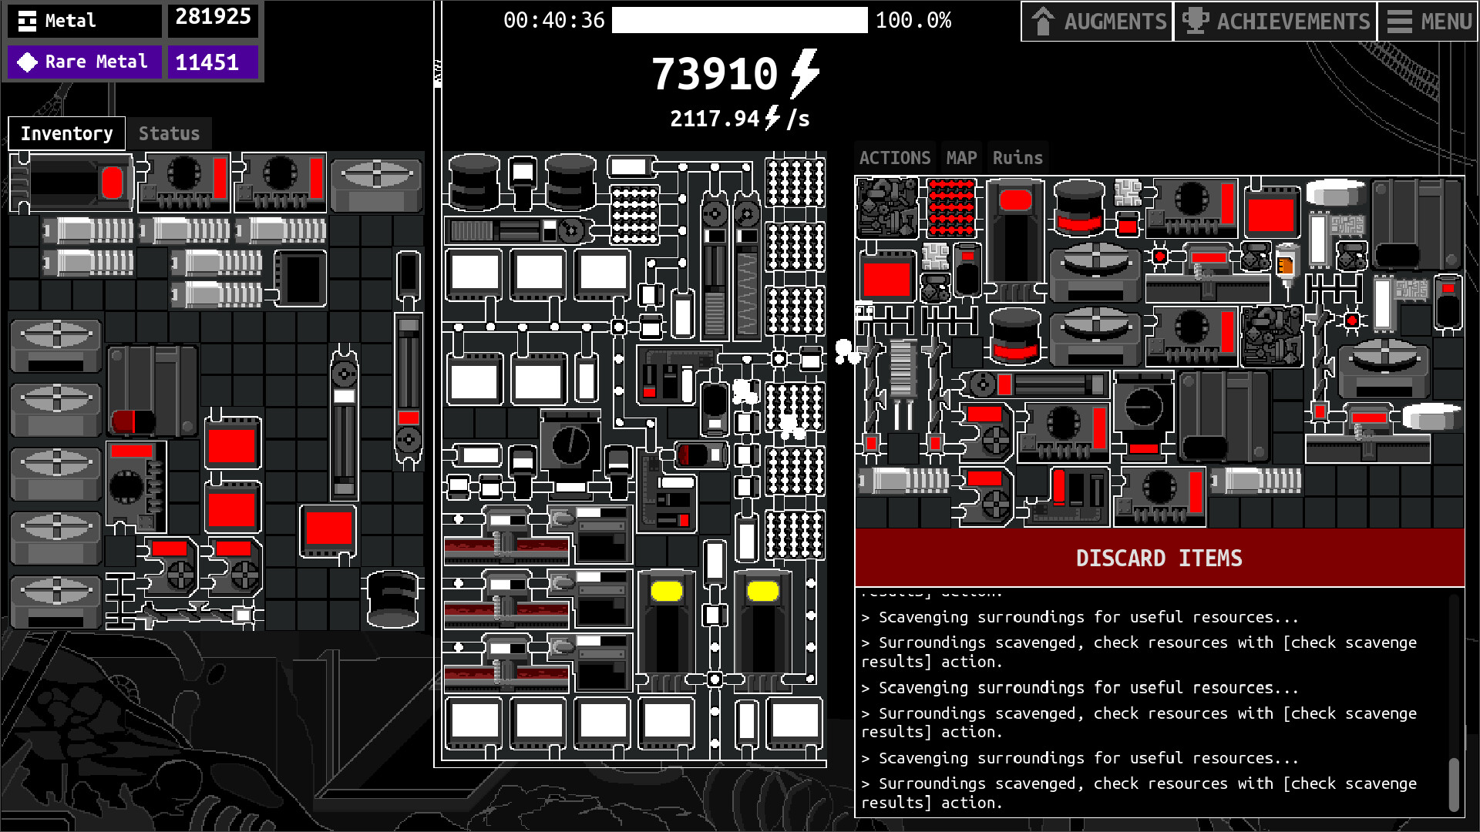Click the red DISCARD ITEMS bar
Viewport: 1480px width, 832px height.
point(1159,558)
